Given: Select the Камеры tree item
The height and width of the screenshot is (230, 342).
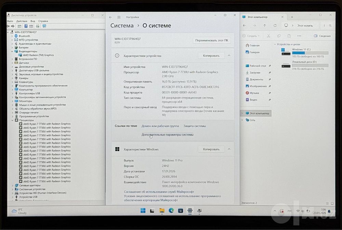Looking at the screenshot, I should pos(24,78).
